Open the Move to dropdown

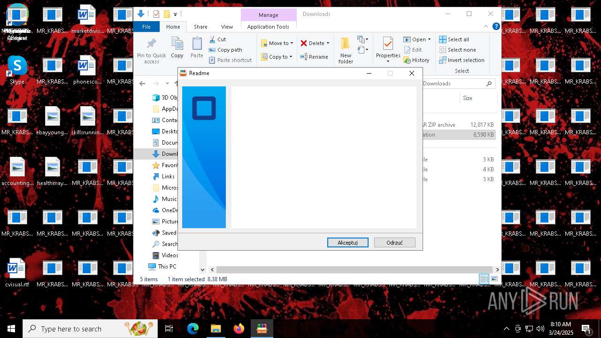point(277,43)
